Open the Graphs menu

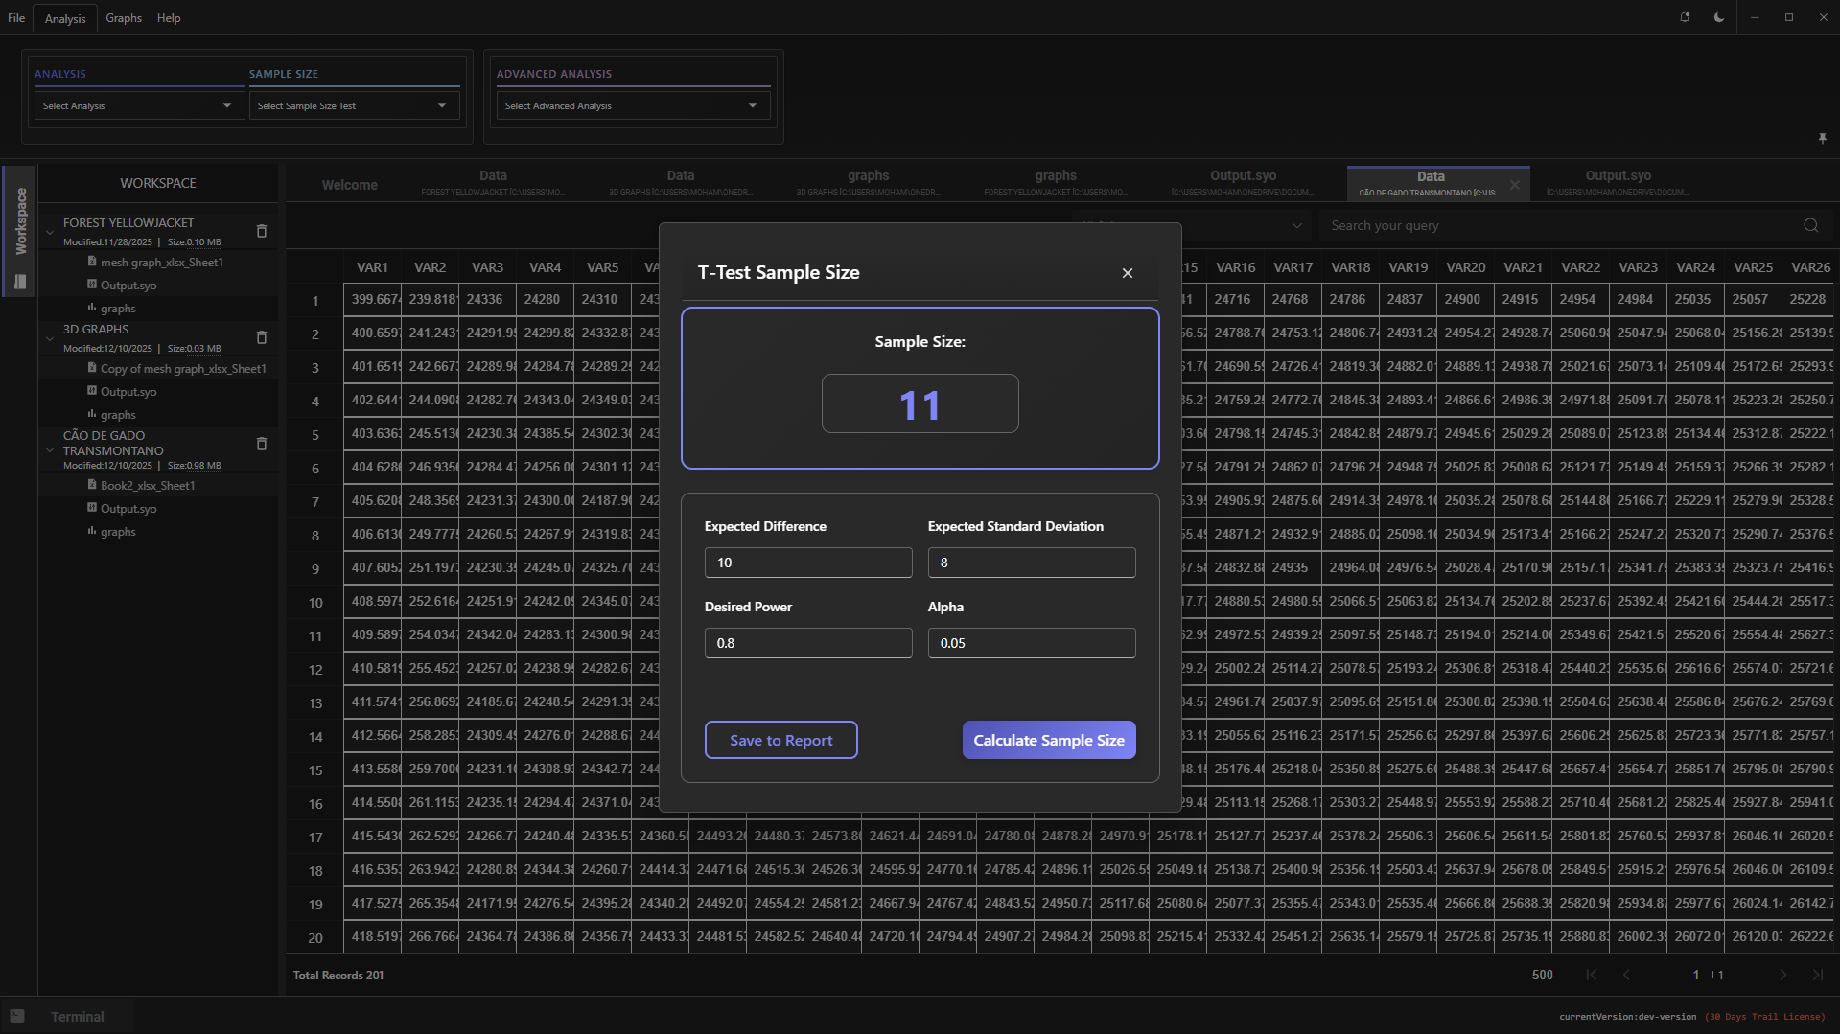point(124,18)
